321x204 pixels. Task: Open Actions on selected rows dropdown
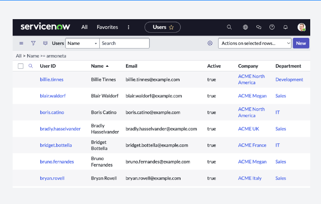(x=255, y=43)
